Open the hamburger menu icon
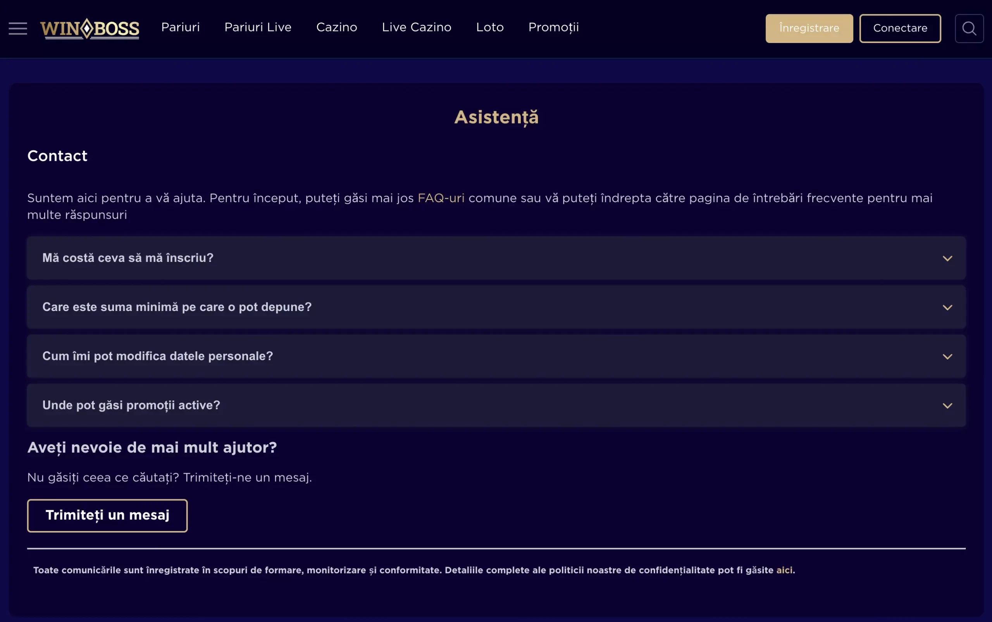This screenshot has height=622, width=992. [x=18, y=28]
